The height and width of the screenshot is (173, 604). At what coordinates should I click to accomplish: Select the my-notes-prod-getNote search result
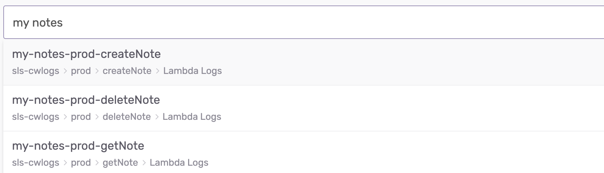pos(78,146)
